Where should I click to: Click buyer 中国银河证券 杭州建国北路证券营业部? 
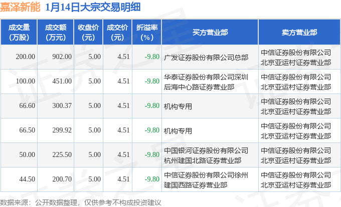tap(206, 155)
